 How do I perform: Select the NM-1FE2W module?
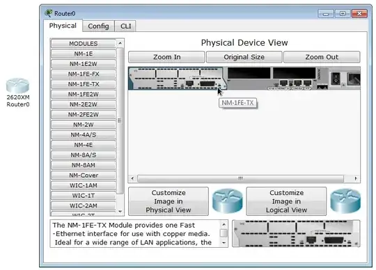(84, 94)
